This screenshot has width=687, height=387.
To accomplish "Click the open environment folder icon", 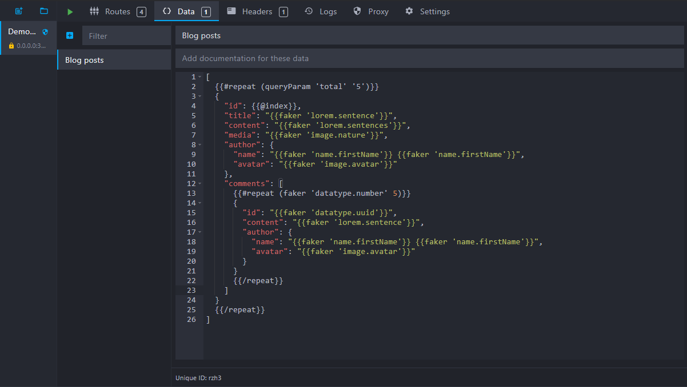I will click(44, 11).
